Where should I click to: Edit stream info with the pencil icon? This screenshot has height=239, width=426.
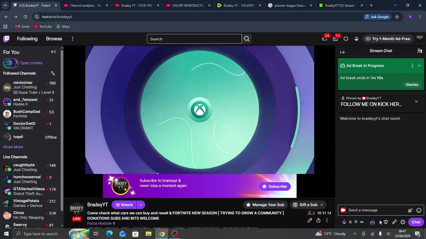tap(310, 220)
